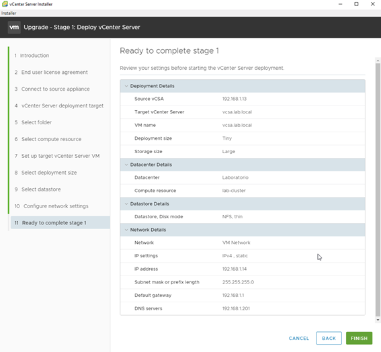381x352 pixels.
Task: Click the green Finish button
Action: click(359, 338)
